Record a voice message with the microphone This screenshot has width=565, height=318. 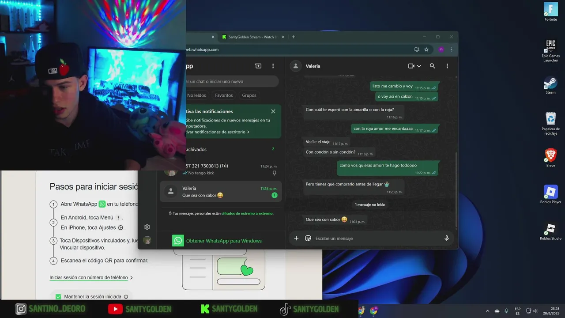point(446,238)
